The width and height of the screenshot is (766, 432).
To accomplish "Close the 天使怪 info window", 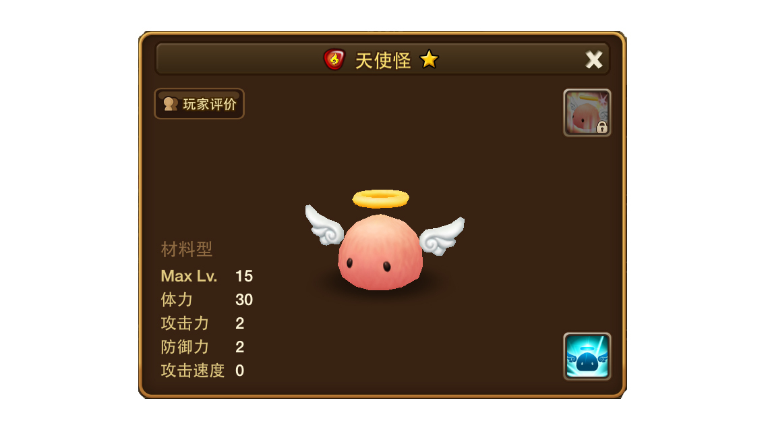I will pos(593,59).
